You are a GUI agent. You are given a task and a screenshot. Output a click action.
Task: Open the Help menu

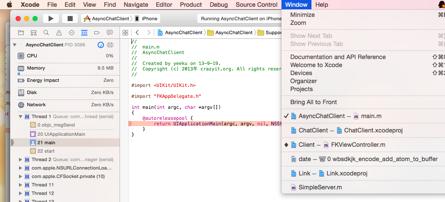tap(322, 5)
